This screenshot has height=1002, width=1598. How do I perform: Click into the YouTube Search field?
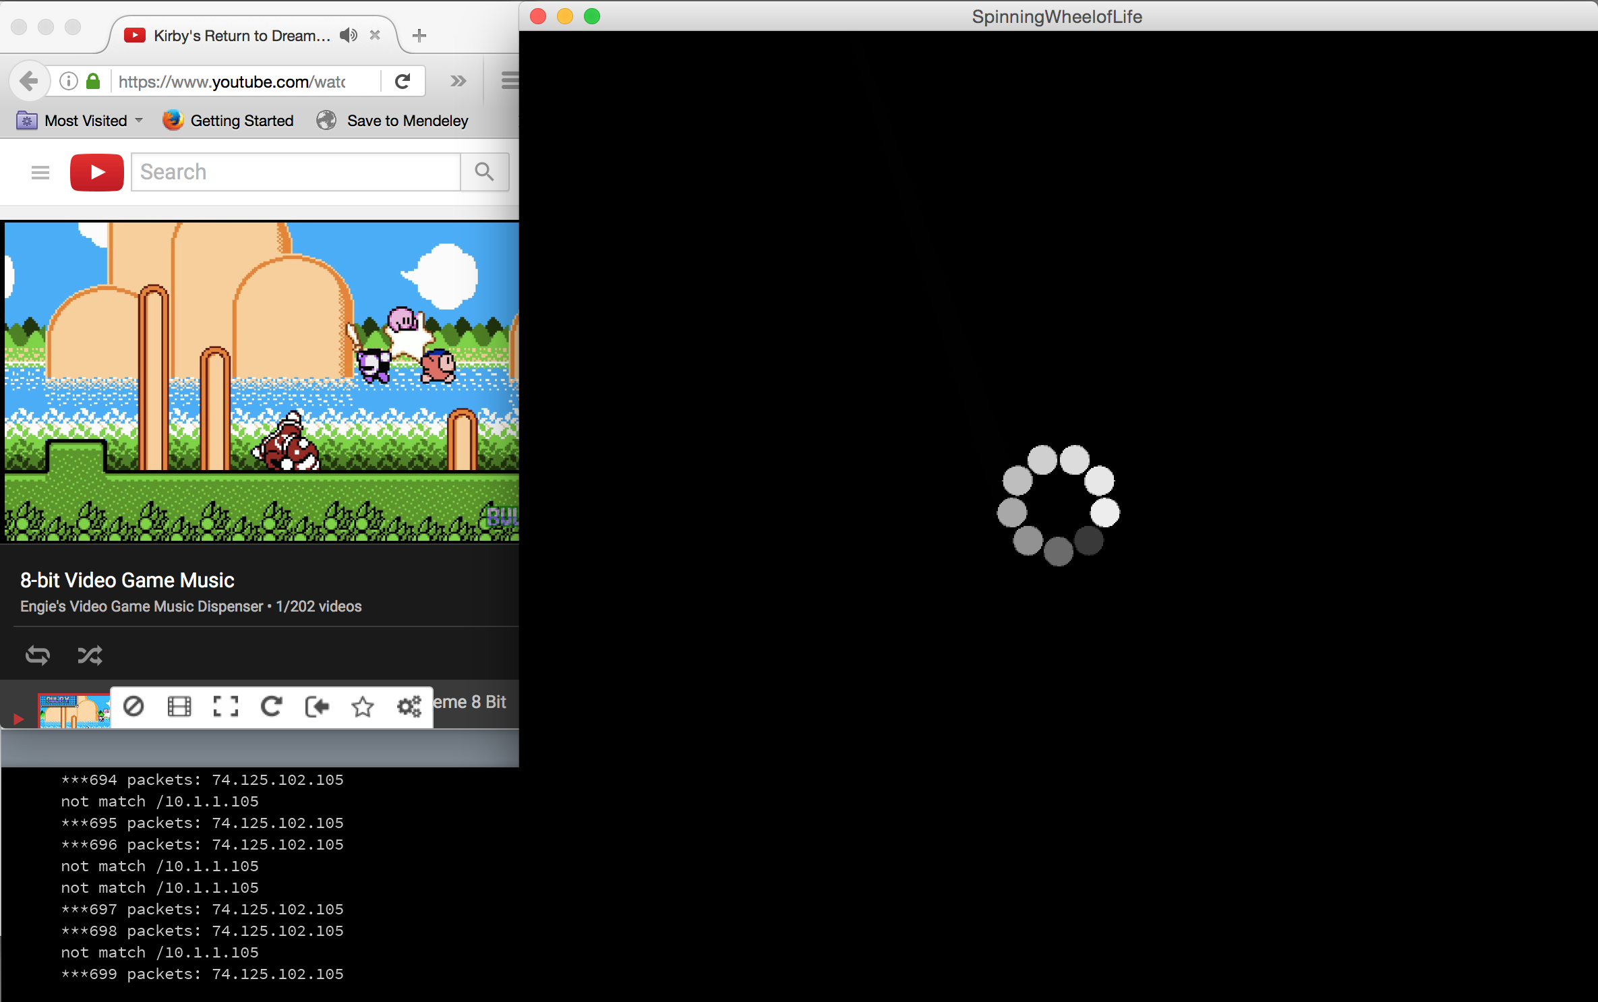click(x=297, y=172)
